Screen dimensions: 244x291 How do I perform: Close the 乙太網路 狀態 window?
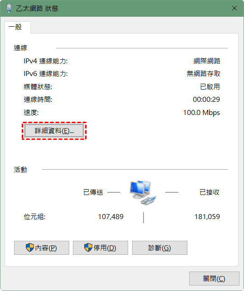(234, 8)
